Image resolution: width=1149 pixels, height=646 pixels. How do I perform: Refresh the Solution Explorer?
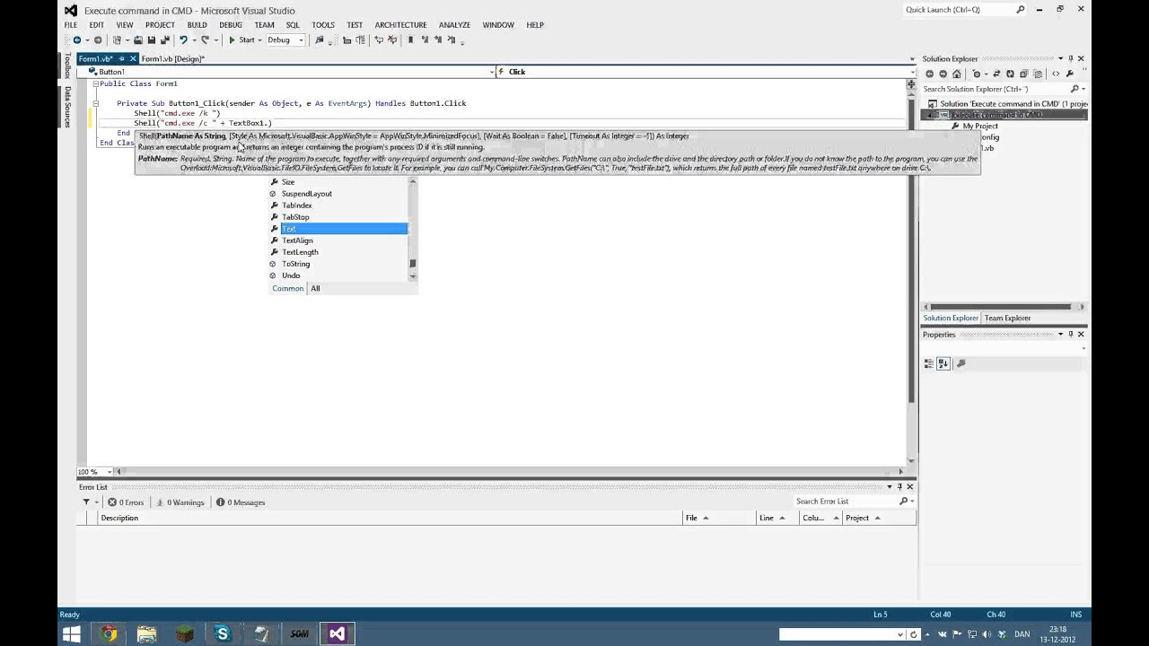click(x=1010, y=74)
